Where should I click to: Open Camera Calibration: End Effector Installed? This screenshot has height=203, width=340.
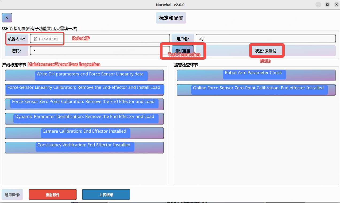click(x=84, y=133)
